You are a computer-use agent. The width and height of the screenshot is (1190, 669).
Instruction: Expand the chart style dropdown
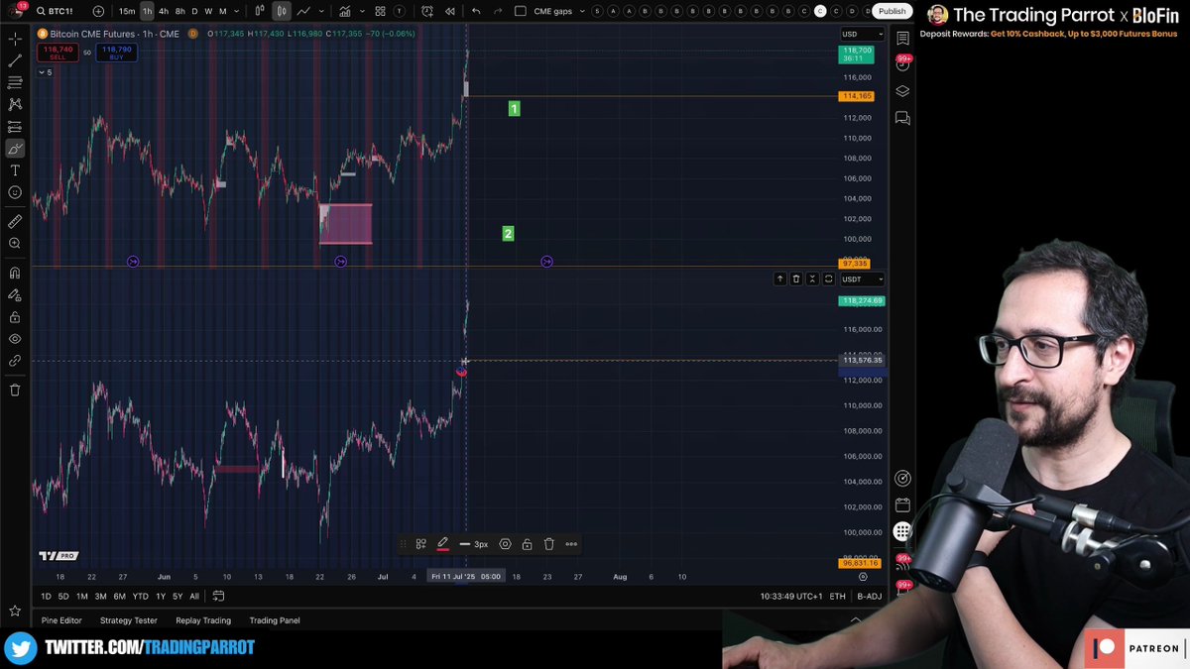pos(321,11)
